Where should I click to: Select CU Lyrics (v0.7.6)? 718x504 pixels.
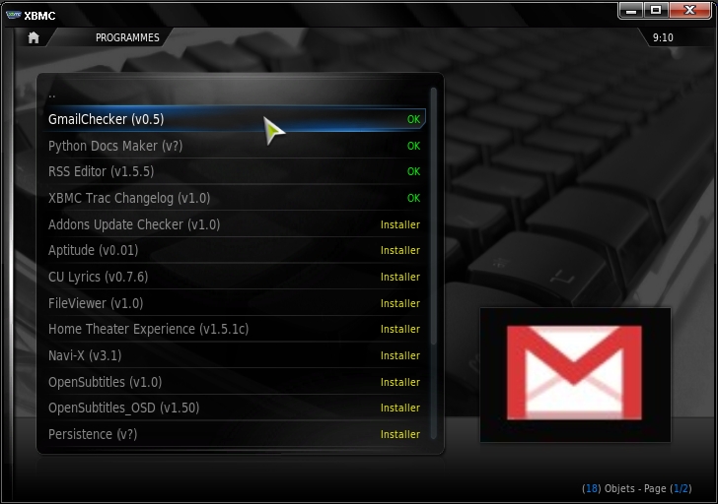click(235, 277)
